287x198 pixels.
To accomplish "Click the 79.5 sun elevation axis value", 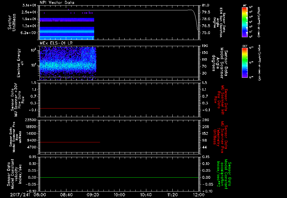I will pos(206,12).
